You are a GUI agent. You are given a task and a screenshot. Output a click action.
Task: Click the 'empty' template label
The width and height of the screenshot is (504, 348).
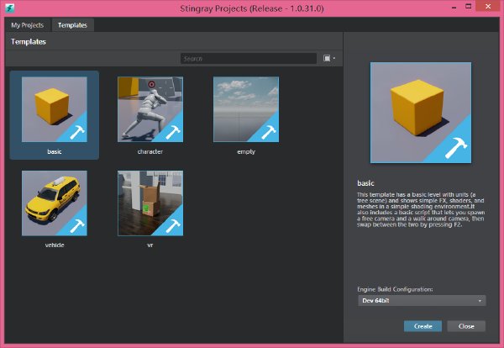point(246,151)
